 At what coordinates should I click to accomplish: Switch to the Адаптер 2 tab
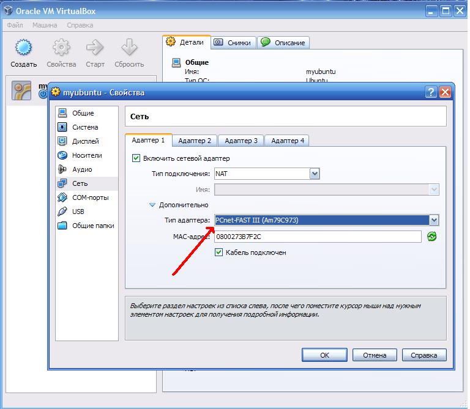click(x=195, y=141)
